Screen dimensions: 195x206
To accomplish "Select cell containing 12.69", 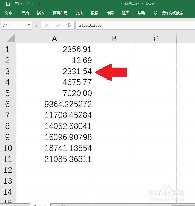I will point(54,60).
